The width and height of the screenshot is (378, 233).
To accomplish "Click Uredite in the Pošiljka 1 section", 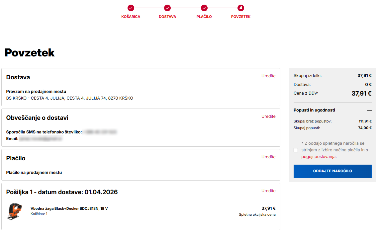I will click(x=268, y=191).
